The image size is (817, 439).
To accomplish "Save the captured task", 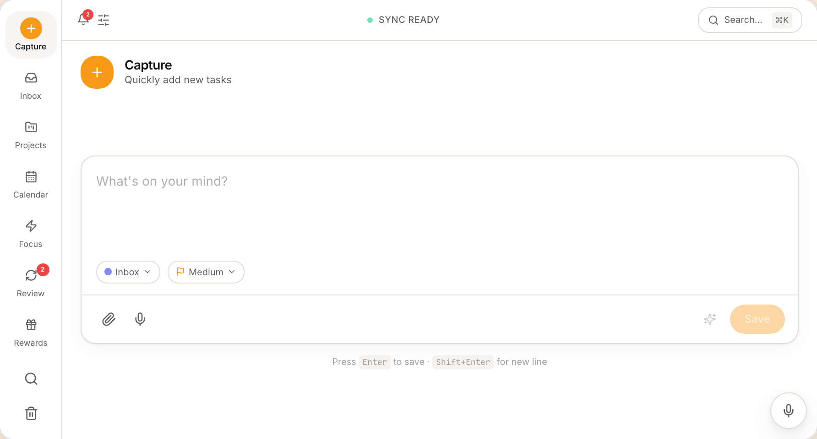I will point(757,319).
